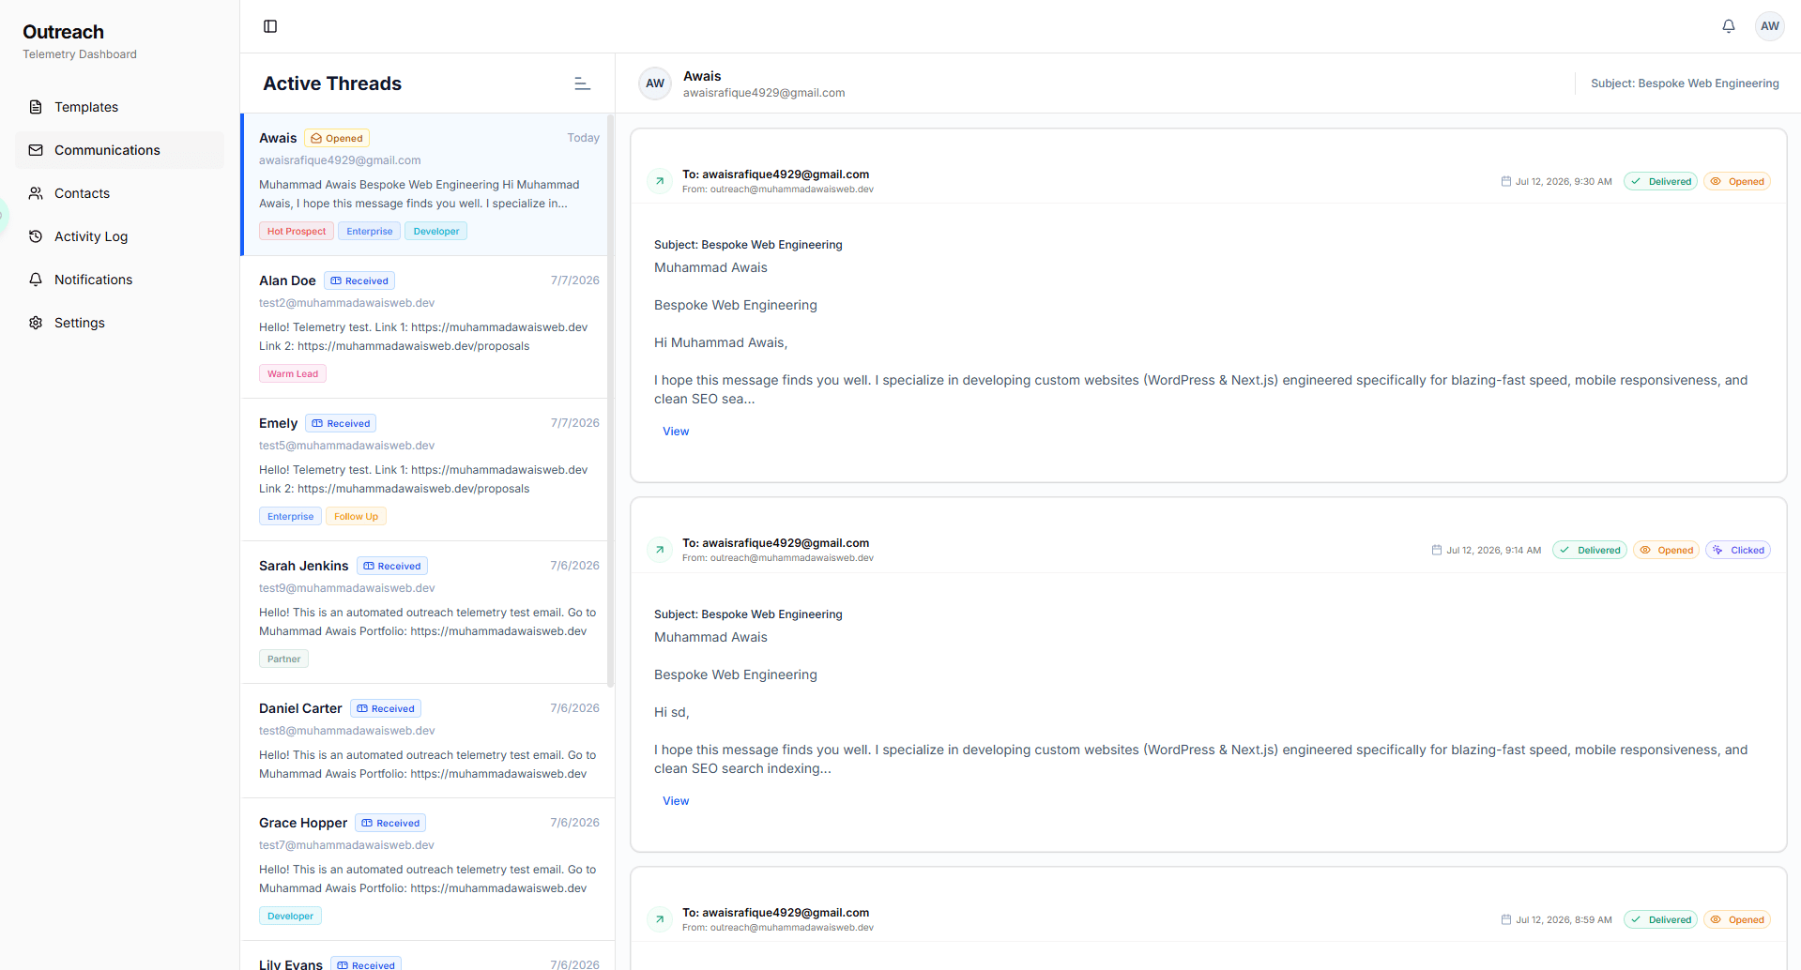Click the Activity Log history icon
This screenshot has height=970, width=1801.
36,236
